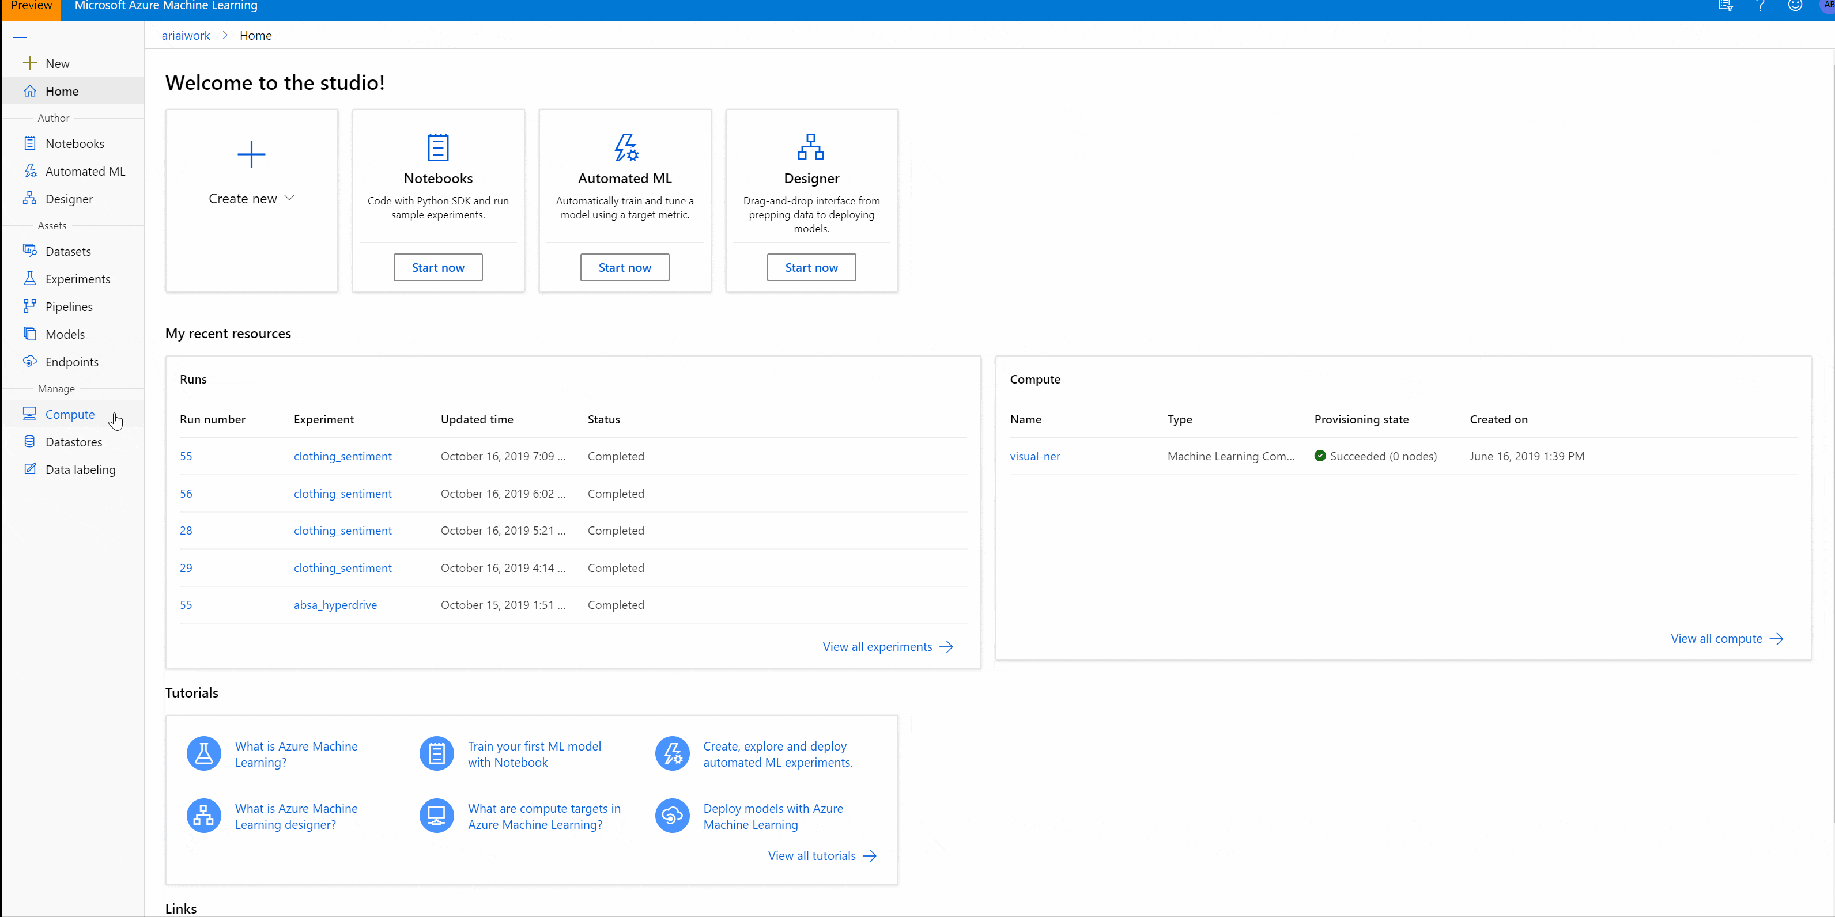Screen dimensions: 1835x917
Task: Open Data labeling in the sidebar
Action: coord(73,469)
